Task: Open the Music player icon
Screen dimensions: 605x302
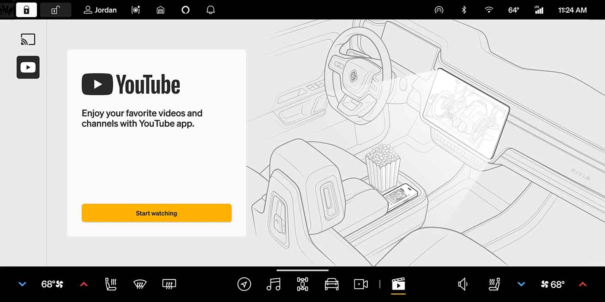Action: tap(274, 284)
